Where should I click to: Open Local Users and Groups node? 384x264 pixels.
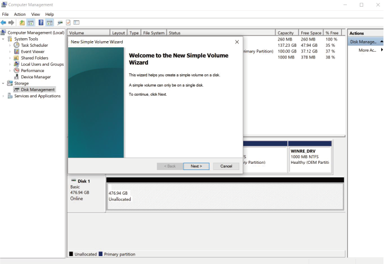pyautogui.click(x=42, y=64)
